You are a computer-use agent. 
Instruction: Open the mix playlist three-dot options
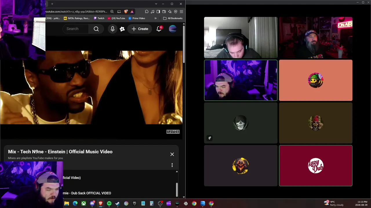[172, 165]
